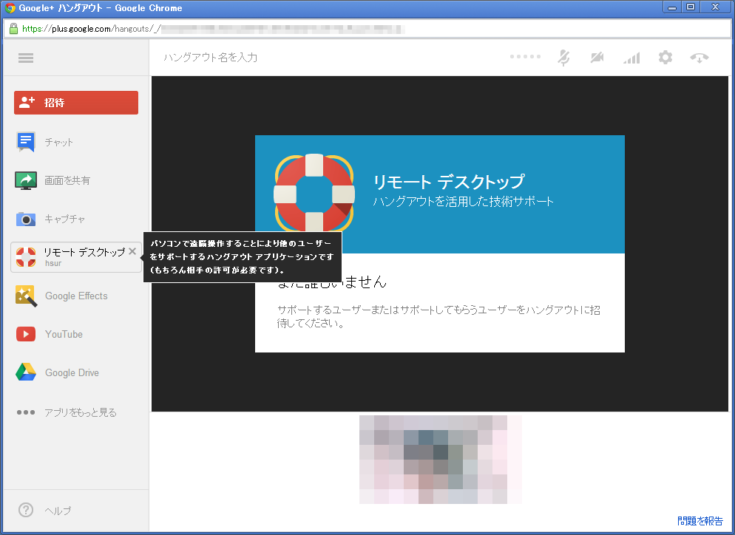This screenshot has width=735, height=535.
Task: Leave the call with the hang-up icon
Action: (x=700, y=58)
